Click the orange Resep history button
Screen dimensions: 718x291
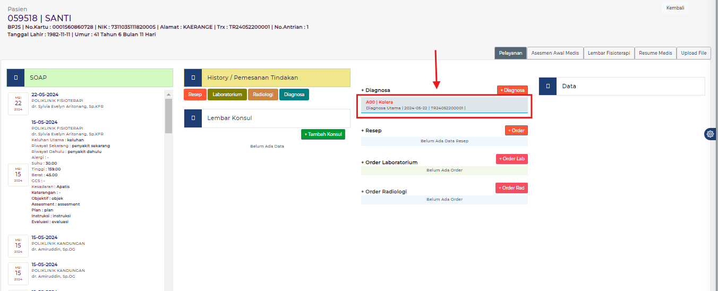coord(195,95)
